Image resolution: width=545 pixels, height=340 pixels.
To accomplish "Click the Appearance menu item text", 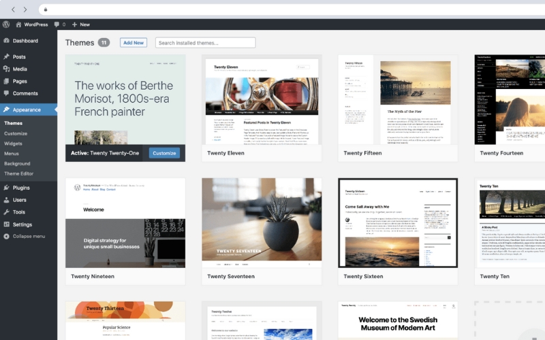I will [x=27, y=109].
